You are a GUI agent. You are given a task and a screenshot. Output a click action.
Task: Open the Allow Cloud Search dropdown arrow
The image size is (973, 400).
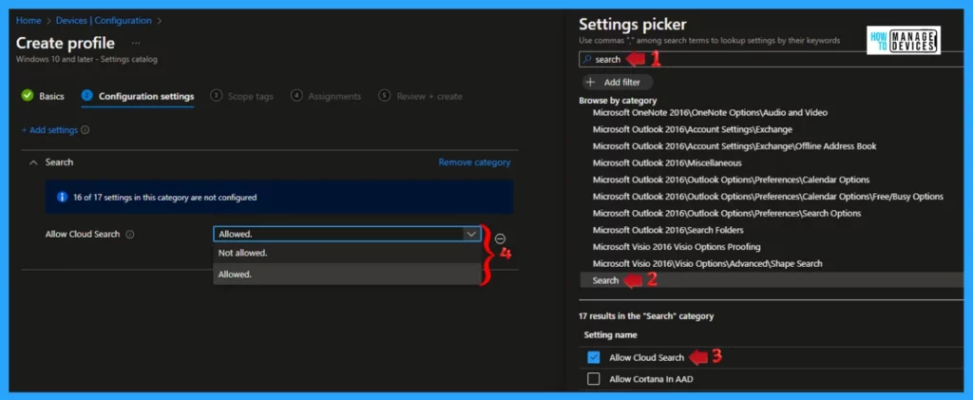tap(471, 234)
